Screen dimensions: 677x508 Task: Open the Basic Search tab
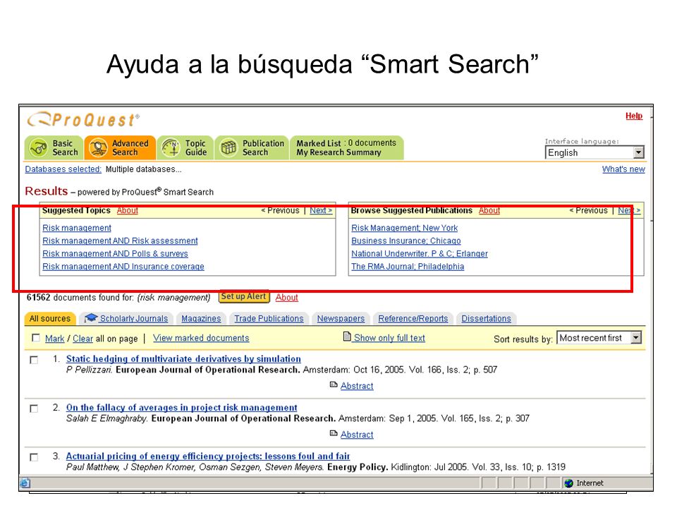click(x=54, y=147)
